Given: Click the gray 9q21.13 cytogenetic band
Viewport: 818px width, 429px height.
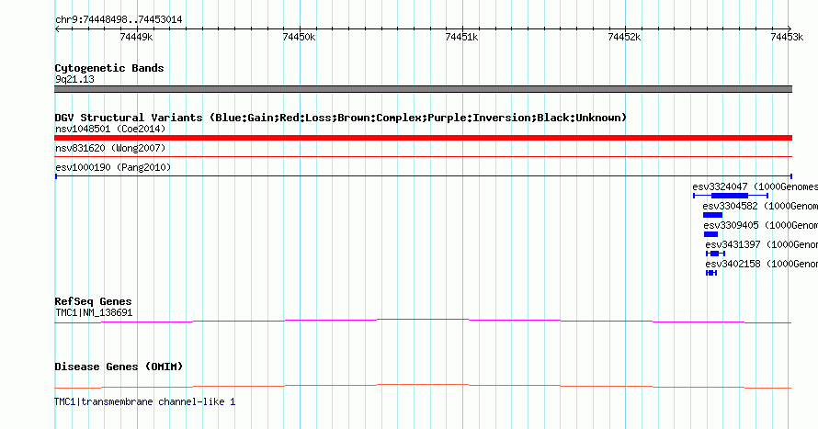Looking at the screenshot, I should (423, 89).
